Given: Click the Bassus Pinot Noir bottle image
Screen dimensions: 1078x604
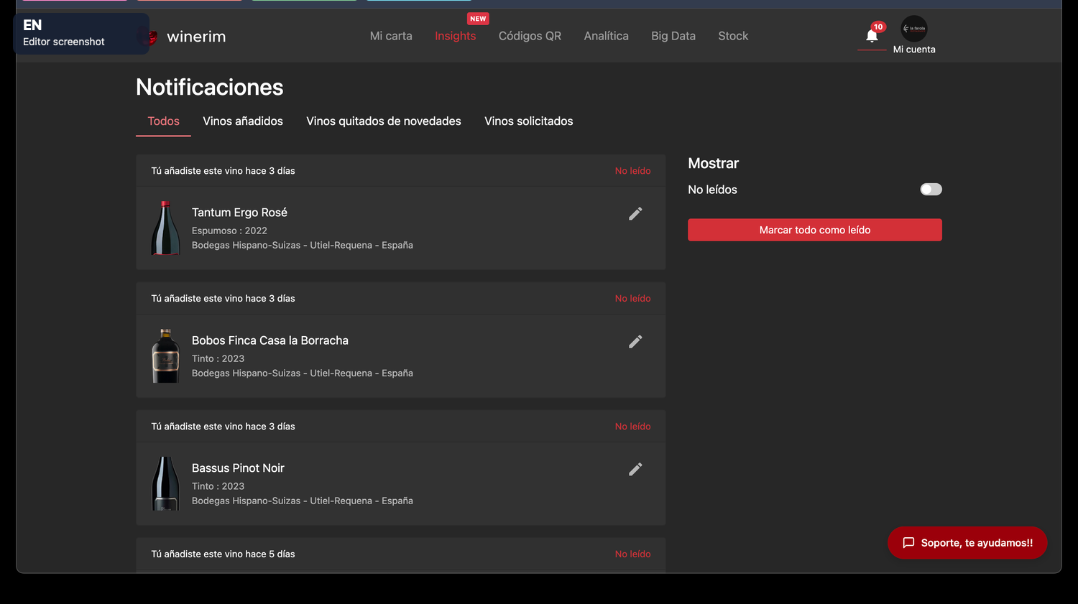Looking at the screenshot, I should tap(165, 483).
